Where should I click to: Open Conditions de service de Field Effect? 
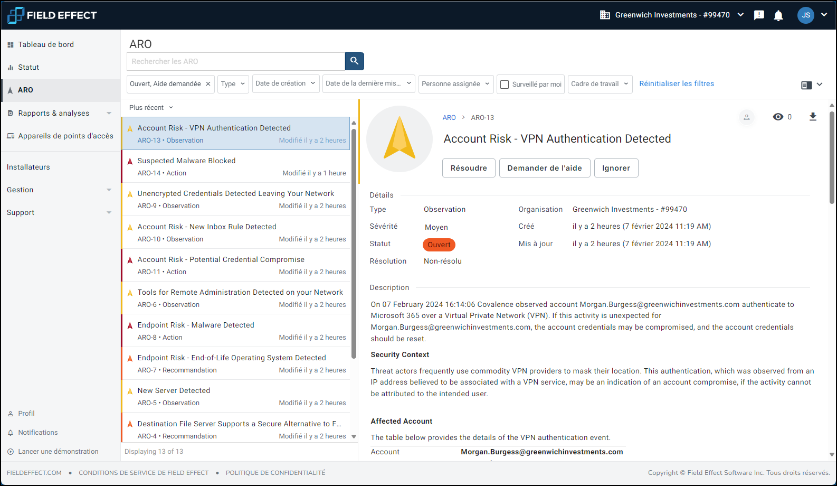144,473
